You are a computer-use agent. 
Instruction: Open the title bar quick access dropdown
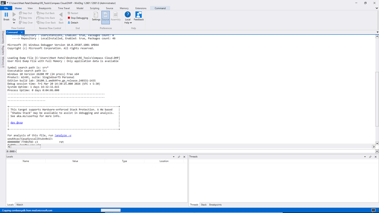[8, 3]
